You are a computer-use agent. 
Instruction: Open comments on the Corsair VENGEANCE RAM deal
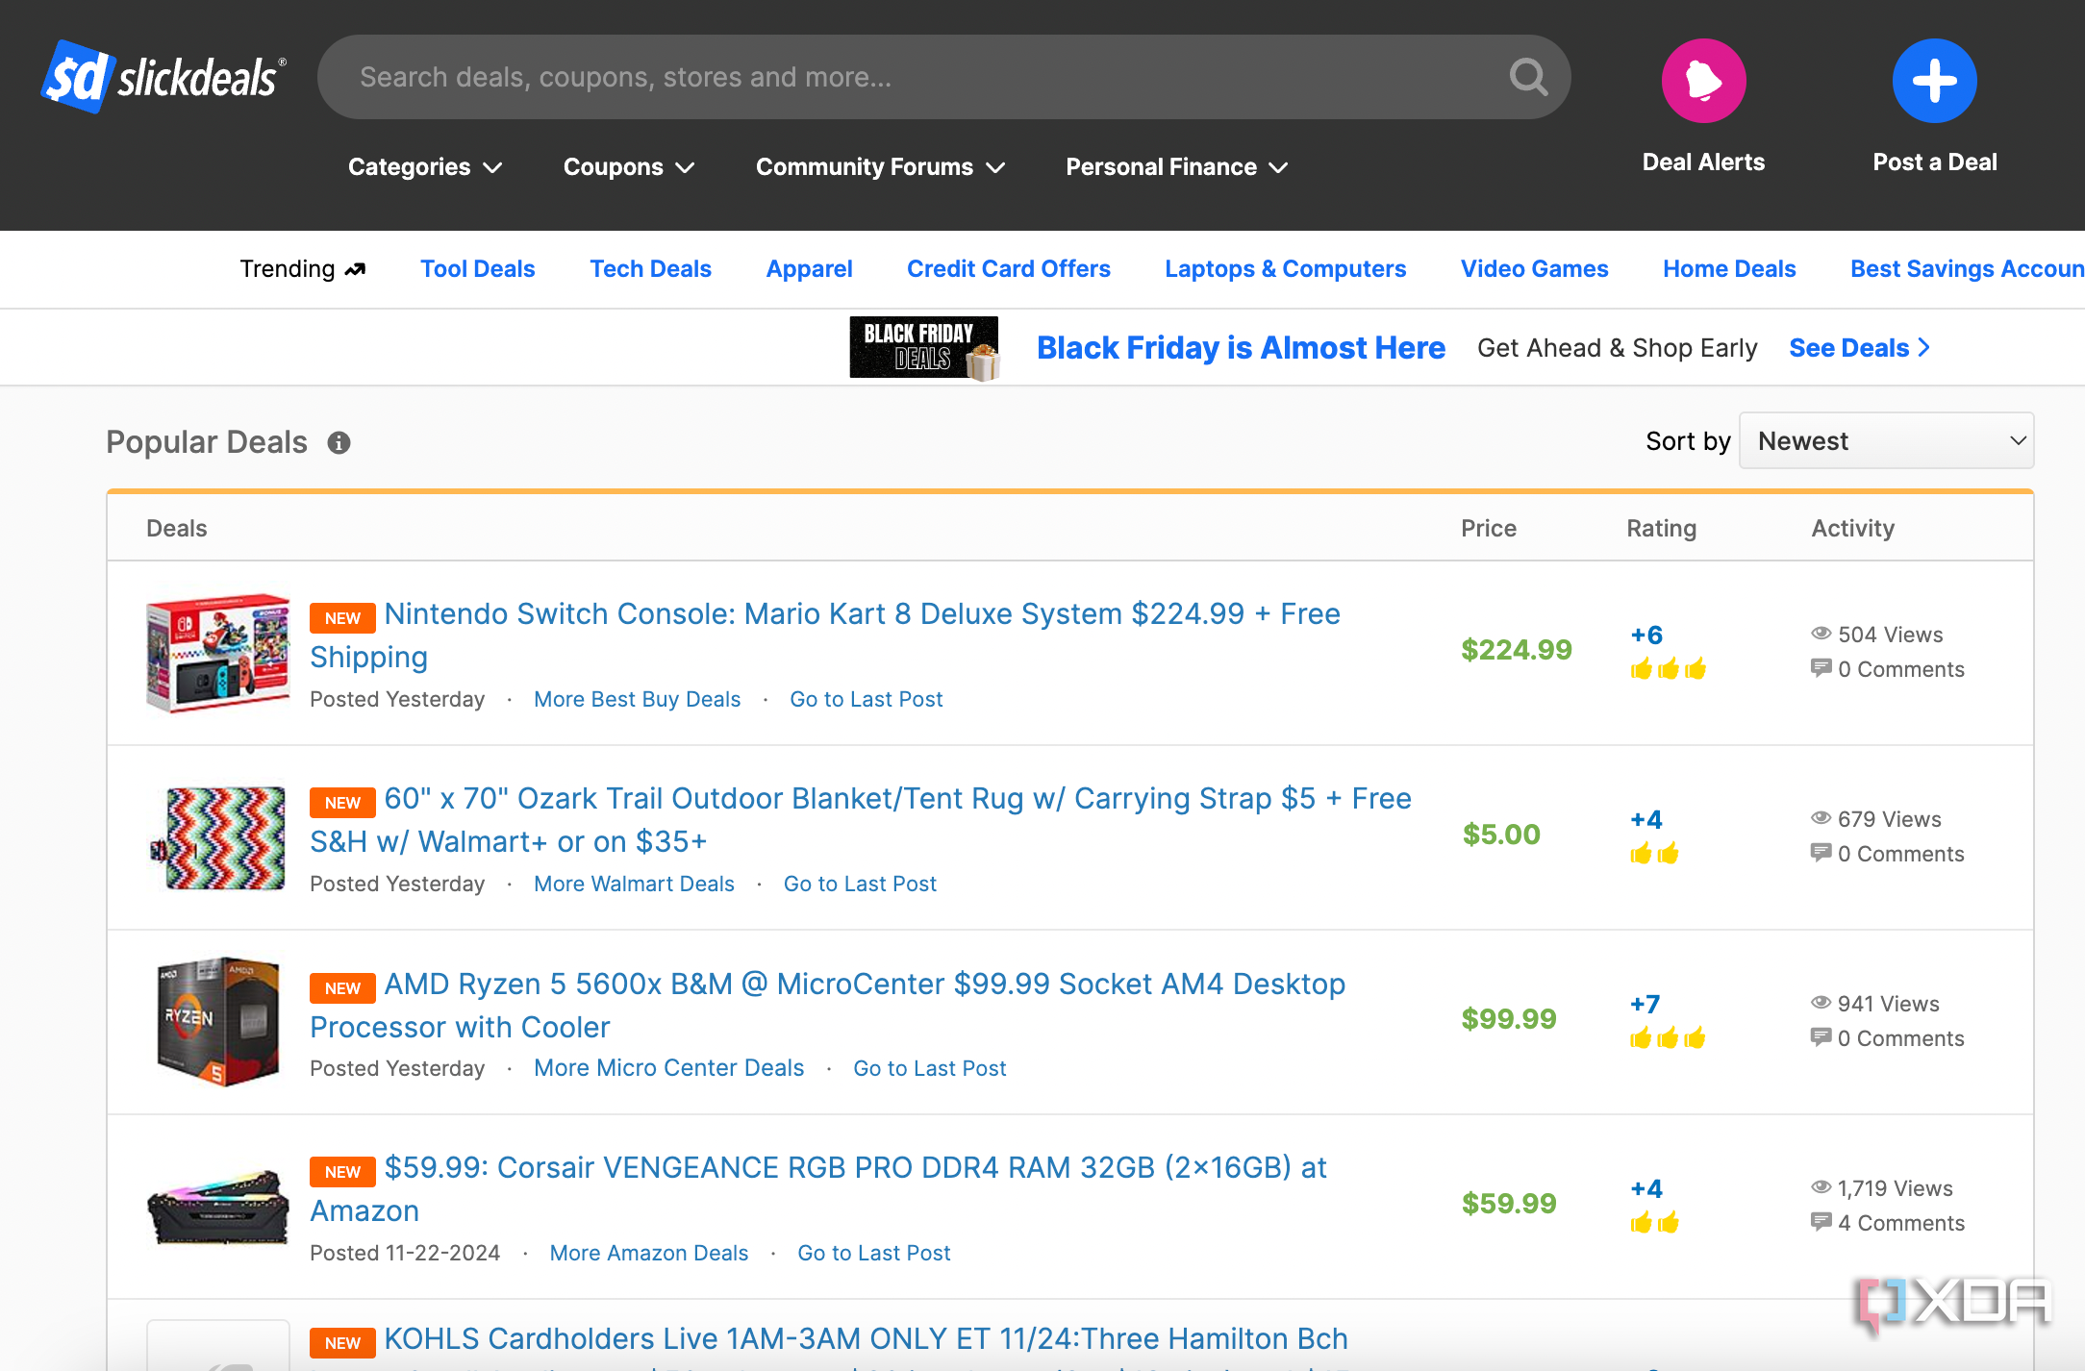(x=1899, y=1222)
